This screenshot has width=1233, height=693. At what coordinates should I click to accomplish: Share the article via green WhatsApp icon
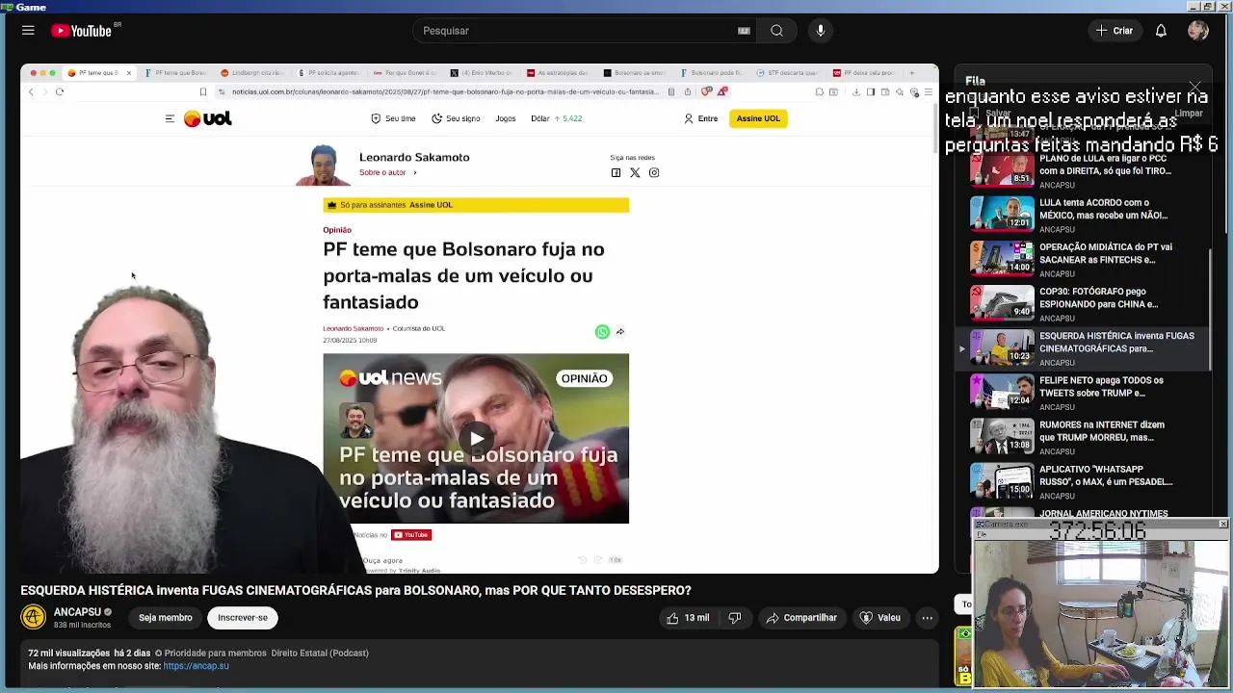602,332
